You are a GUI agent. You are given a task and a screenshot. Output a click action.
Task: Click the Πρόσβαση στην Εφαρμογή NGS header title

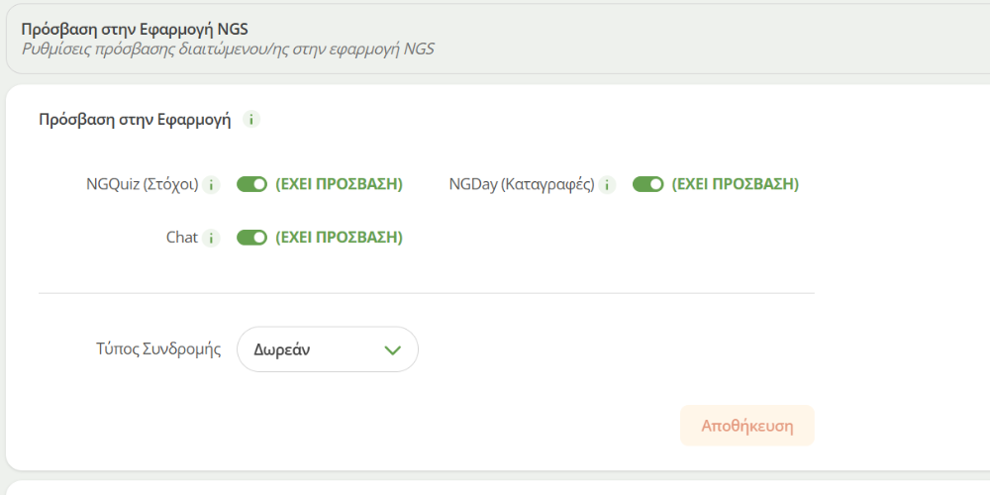click(x=135, y=29)
